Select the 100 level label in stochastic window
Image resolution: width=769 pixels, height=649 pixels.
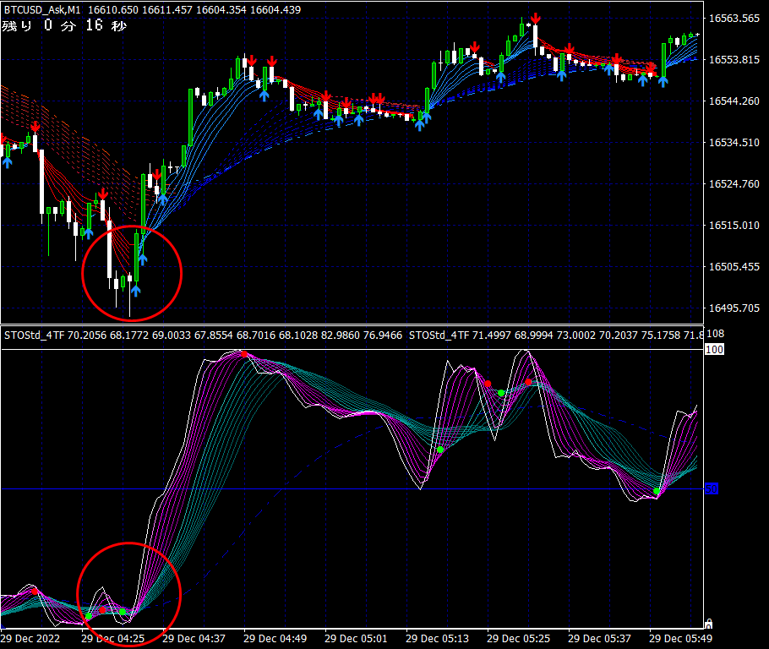coord(714,349)
